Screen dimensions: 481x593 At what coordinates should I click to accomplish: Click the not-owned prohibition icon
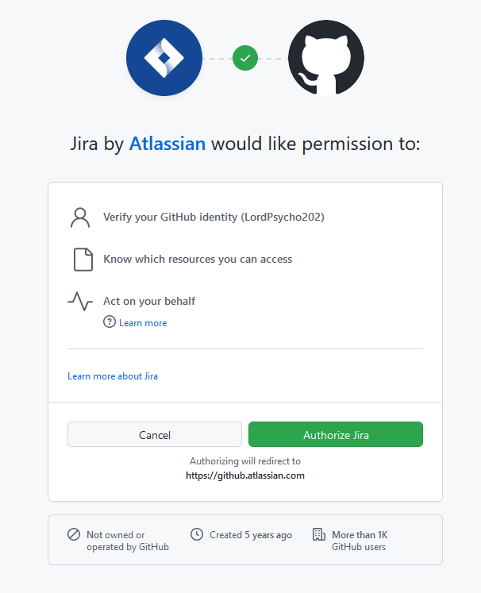pos(74,535)
